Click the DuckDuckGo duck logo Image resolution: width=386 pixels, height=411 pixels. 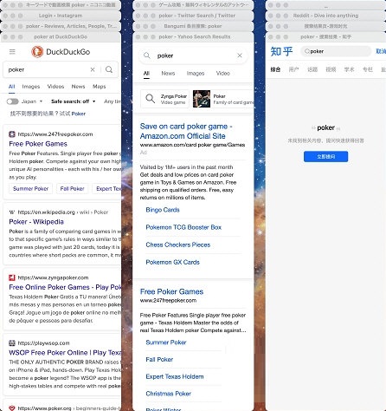(x=37, y=52)
